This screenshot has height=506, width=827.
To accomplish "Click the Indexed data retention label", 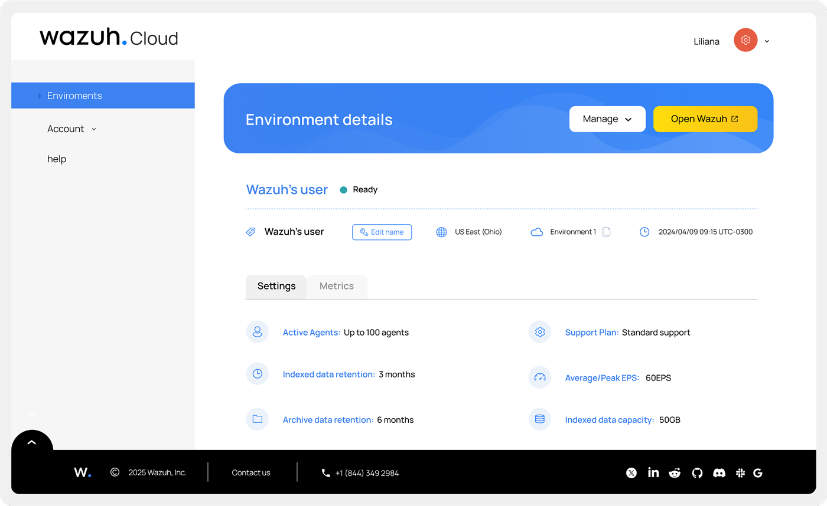I will [x=329, y=374].
